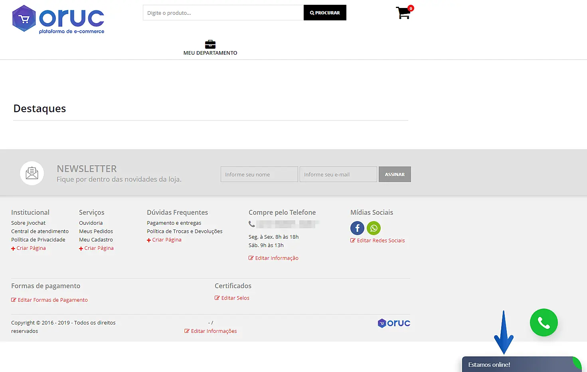Open the Facebook social media icon
This screenshot has height=372, width=587.
pyautogui.click(x=357, y=228)
